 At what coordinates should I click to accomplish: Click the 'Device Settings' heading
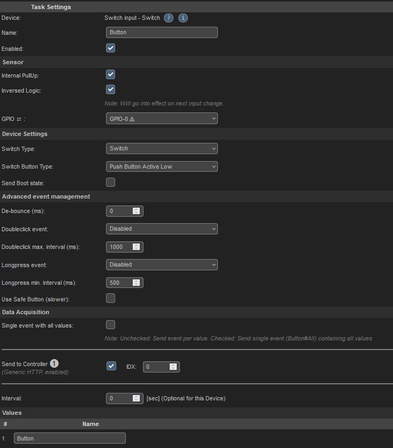25,134
